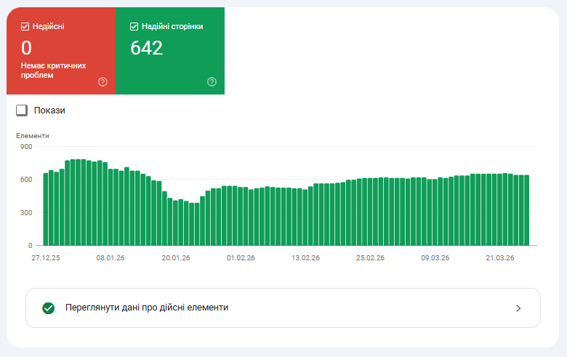
Task: Select the red card's count of 0
Action: tap(27, 49)
